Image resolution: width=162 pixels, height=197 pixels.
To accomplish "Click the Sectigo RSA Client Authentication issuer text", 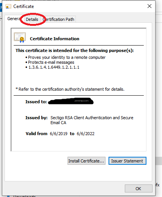I will click(x=92, y=120).
